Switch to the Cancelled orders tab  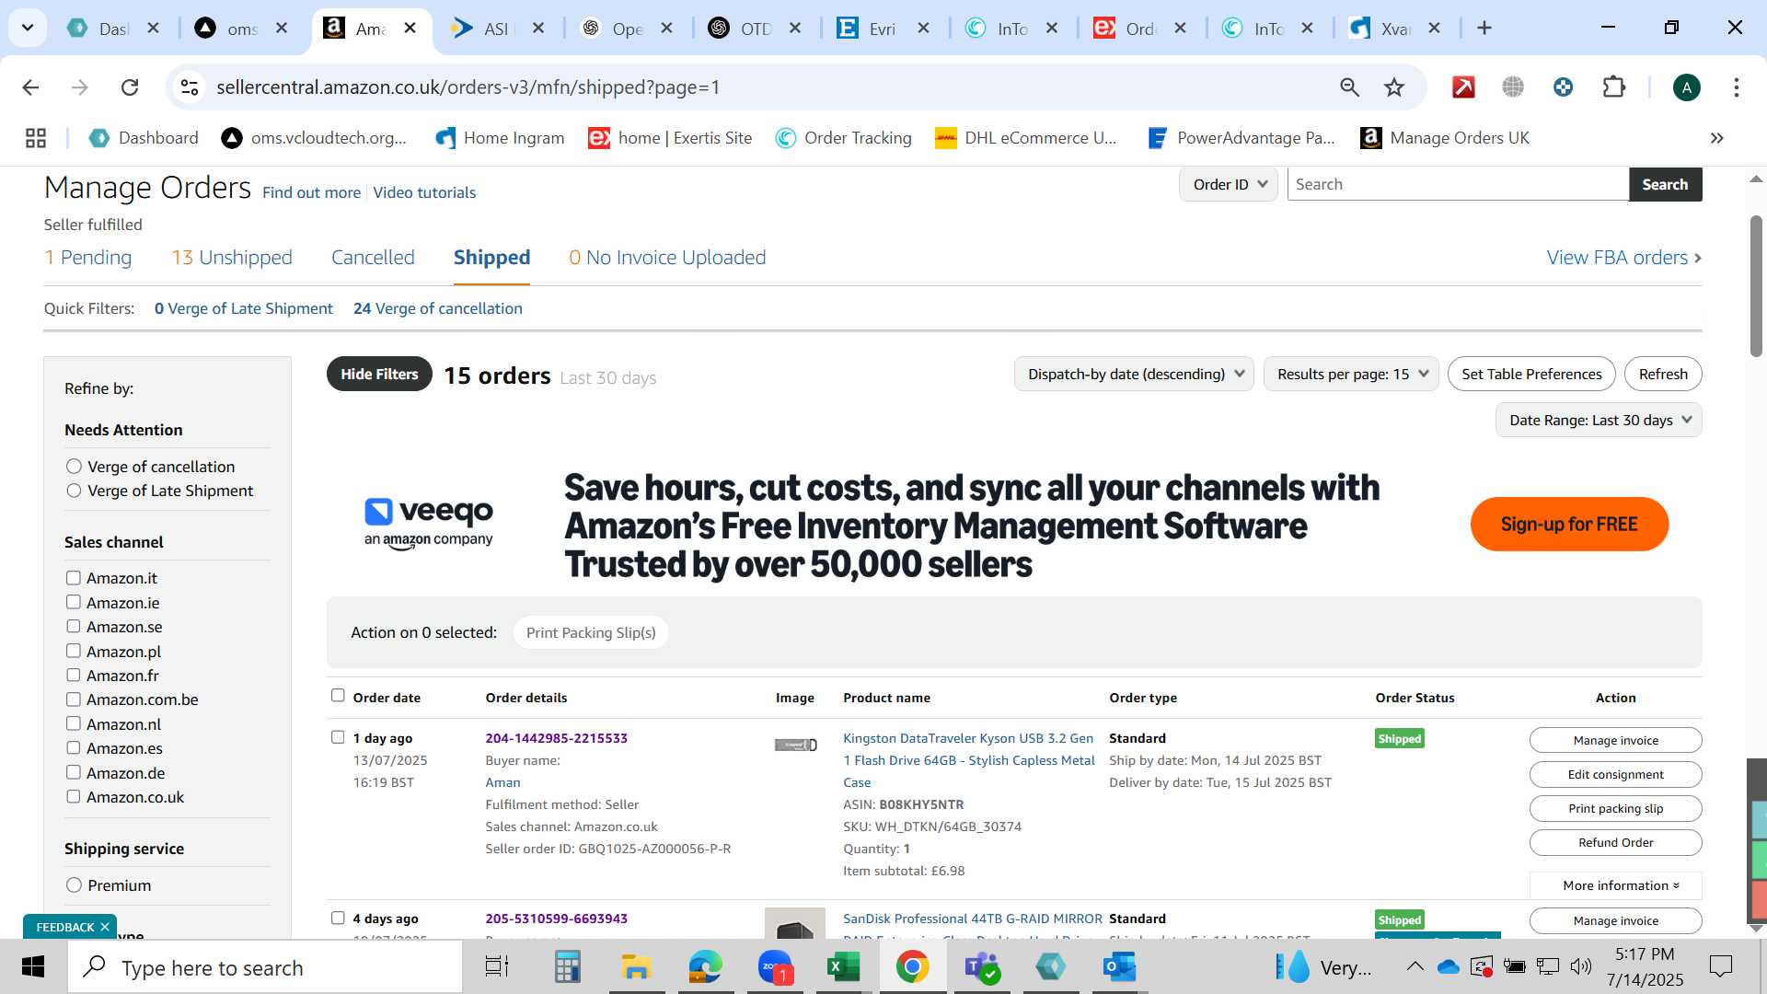(373, 258)
